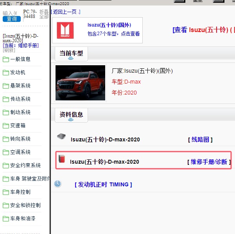Screen dimensions: 235x234
Task: Click folder icon beside 安全和锁控制
Action: pyautogui.click(x=6, y=205)
